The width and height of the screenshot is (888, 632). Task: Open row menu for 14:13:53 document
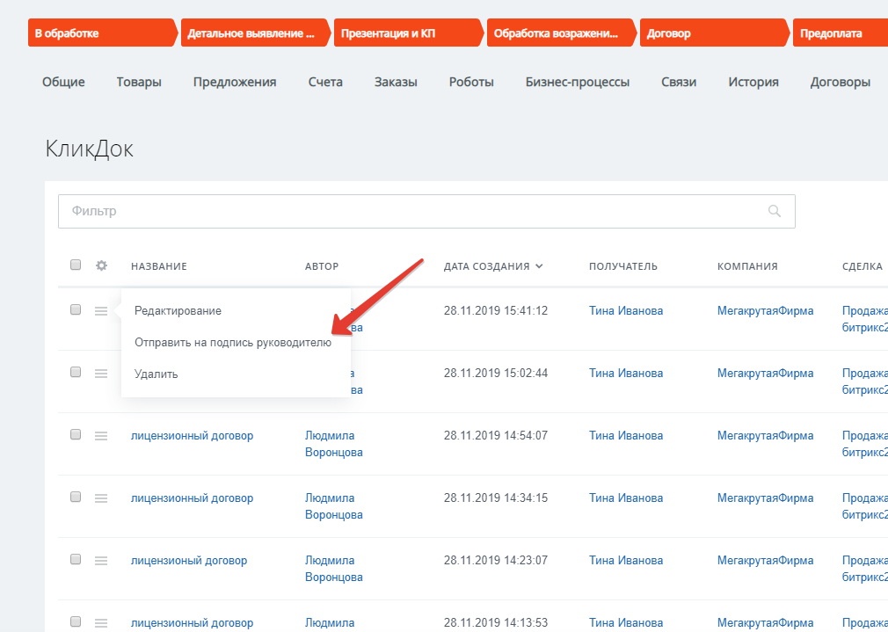101,623
